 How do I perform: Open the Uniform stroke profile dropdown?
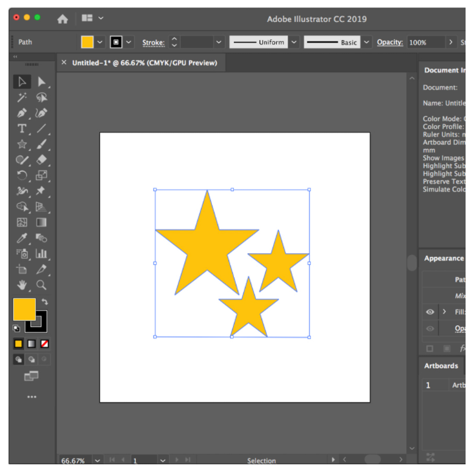(x=294, y=42)
